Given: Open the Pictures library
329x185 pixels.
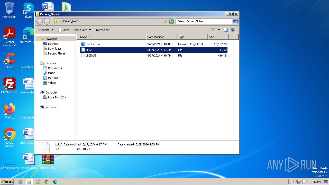Looking at the screenshot, I should pyautogui.click(x=53, y=78).
